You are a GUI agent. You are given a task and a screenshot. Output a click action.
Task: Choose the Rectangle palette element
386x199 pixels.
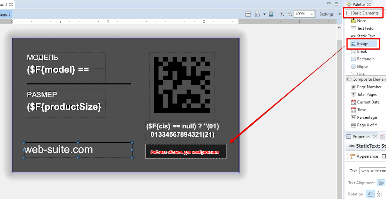pos(362,59)
